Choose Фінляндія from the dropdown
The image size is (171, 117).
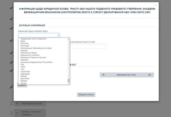tap(25, 46)
